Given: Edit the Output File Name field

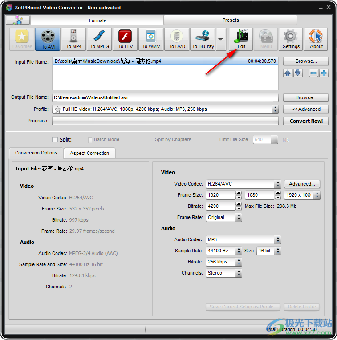Looking at the screenshot, I should (165, 98).
